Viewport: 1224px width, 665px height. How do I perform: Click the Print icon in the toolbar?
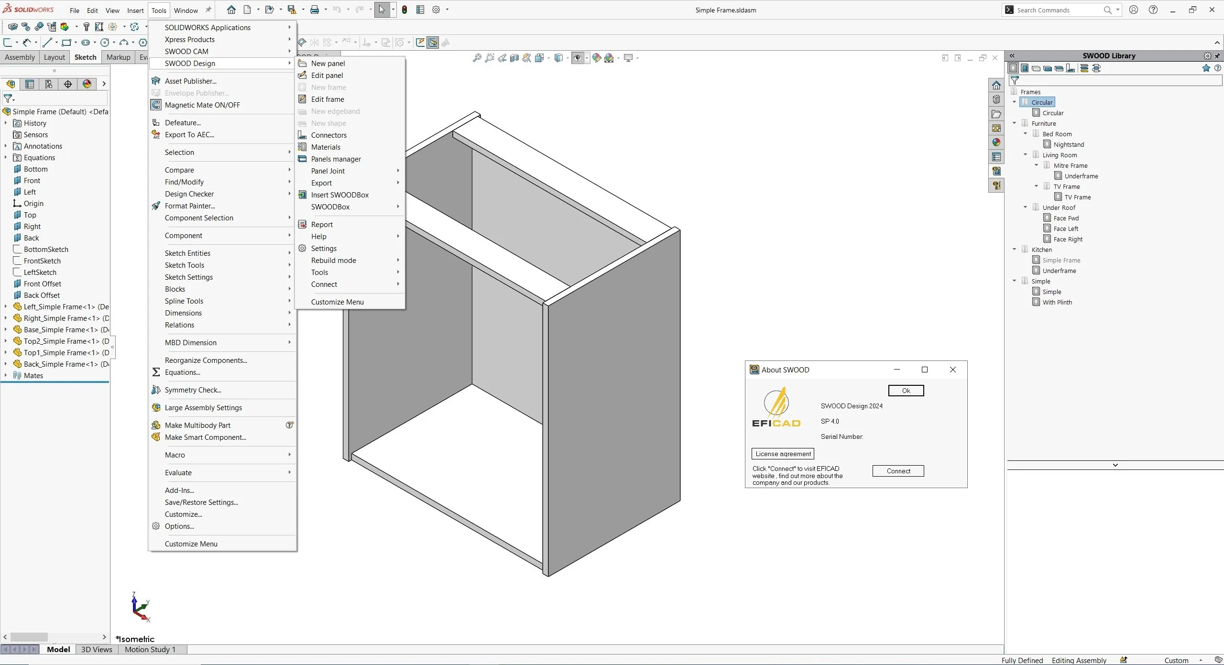[314, 10]
